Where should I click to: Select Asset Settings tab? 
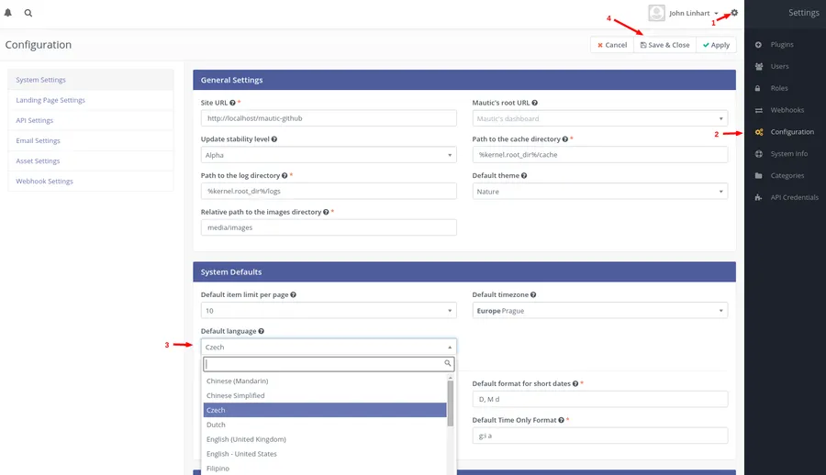point(91,161)
